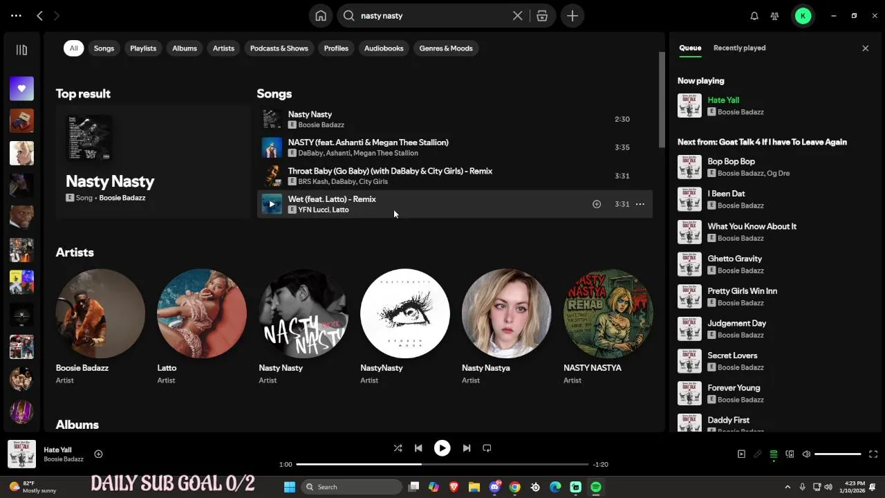Select song NASTY feat. Ashanti & Megan Thee Stallion
This screenshot has height=498, width=885.
point(455,147)
